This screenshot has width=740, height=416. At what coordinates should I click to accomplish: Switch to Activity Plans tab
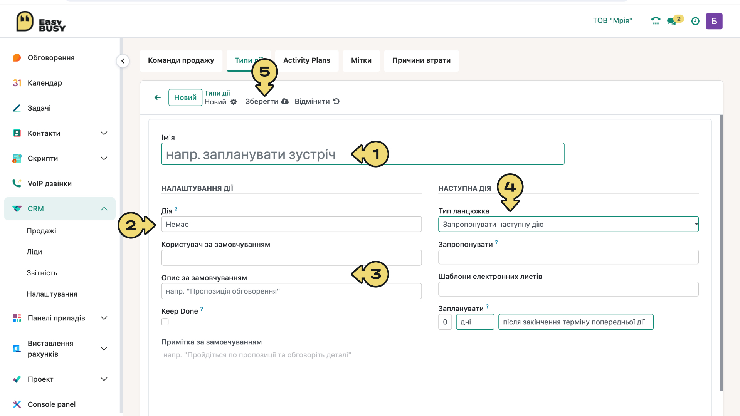pos(307,60)
